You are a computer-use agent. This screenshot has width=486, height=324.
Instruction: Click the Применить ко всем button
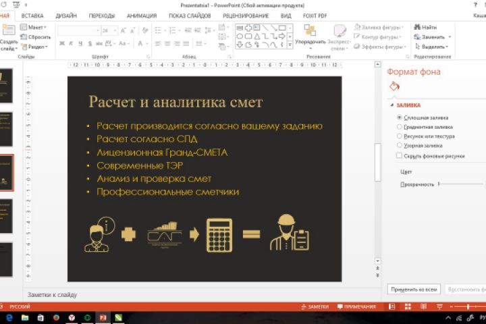pos(414,290)
